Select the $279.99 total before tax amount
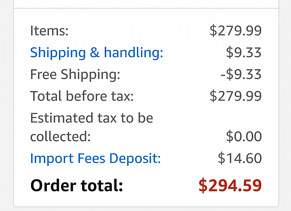Viewport: 291px width, 211px height. [x=236, y=96]
